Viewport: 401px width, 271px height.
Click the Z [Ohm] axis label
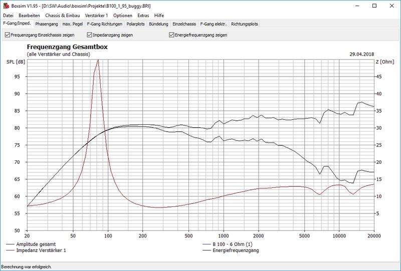coord(385,62)
